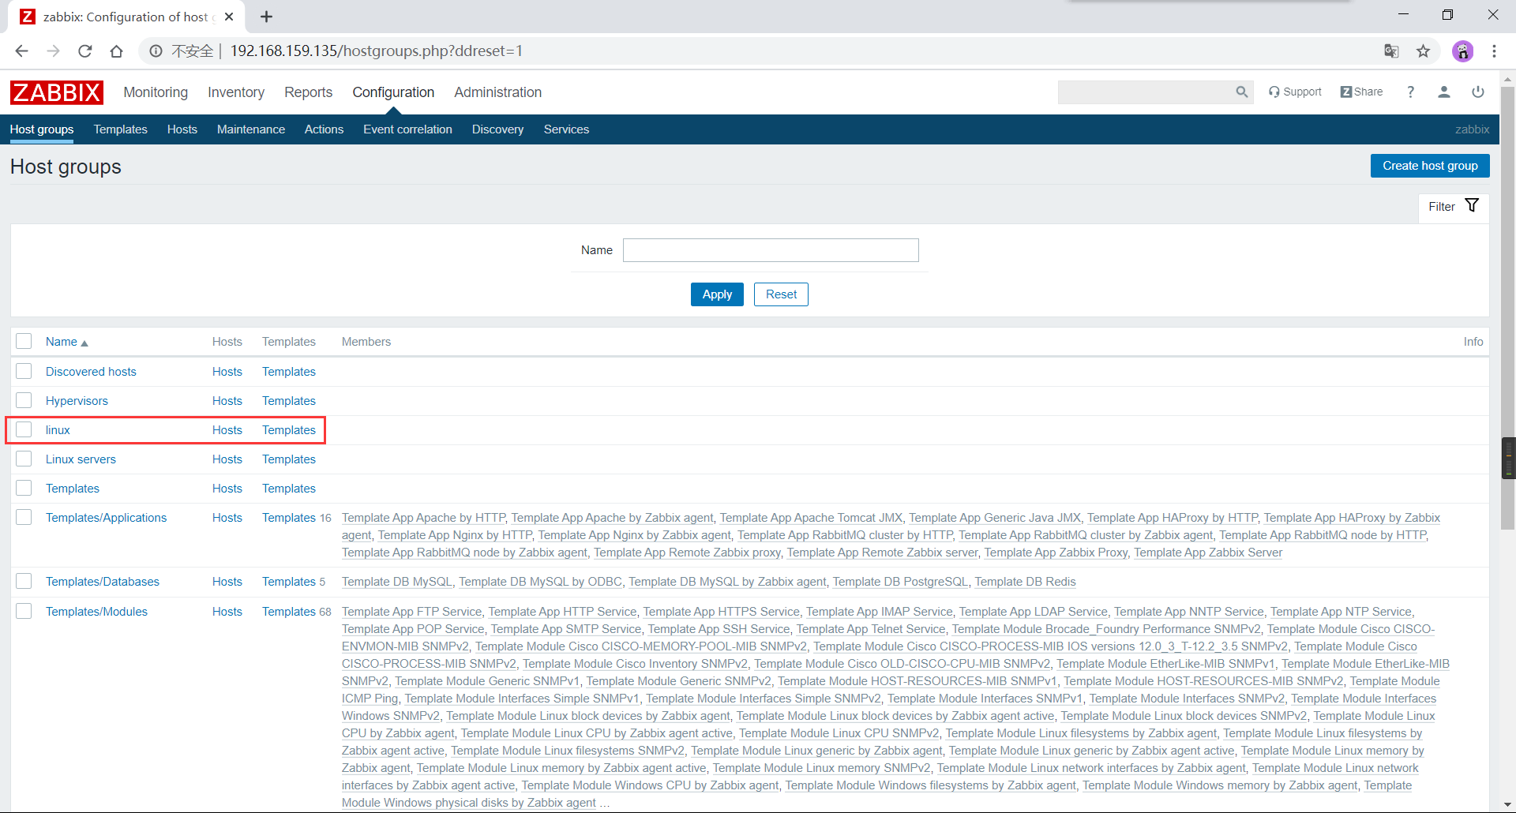Open the Monitoring menu
This screenshot has height=813, width=1516.
[156, 92]
